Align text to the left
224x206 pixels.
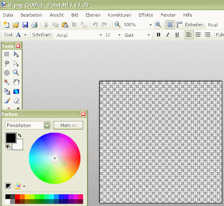(x=189, y=35)
